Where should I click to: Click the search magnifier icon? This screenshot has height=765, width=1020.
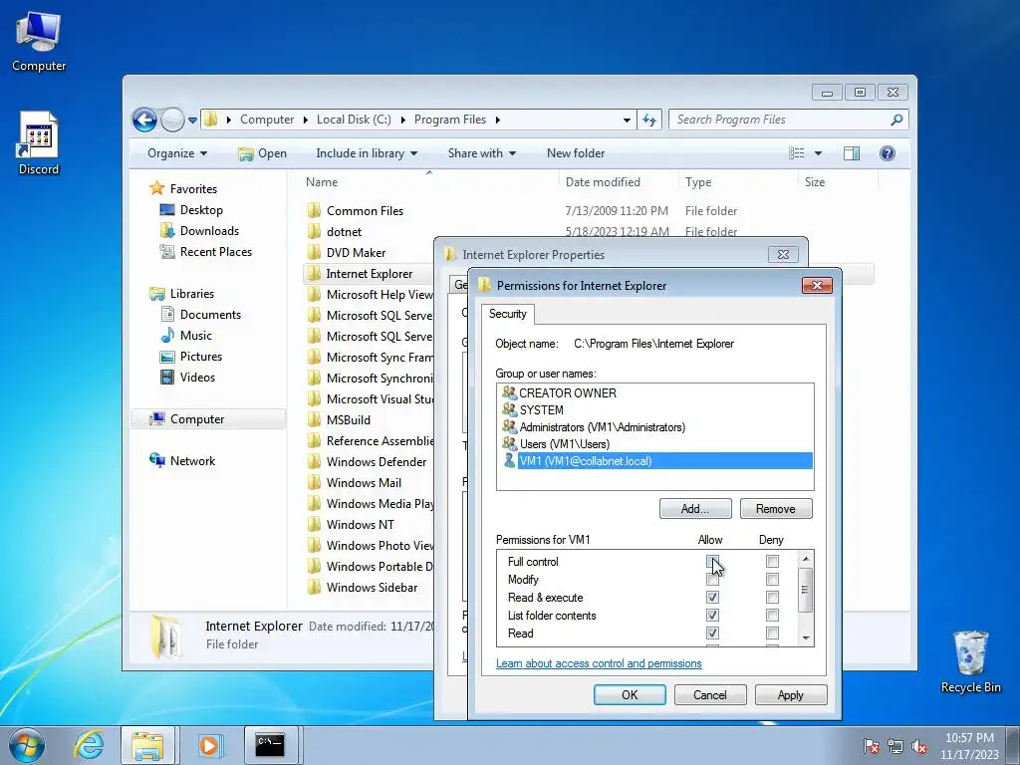point(896,120)
